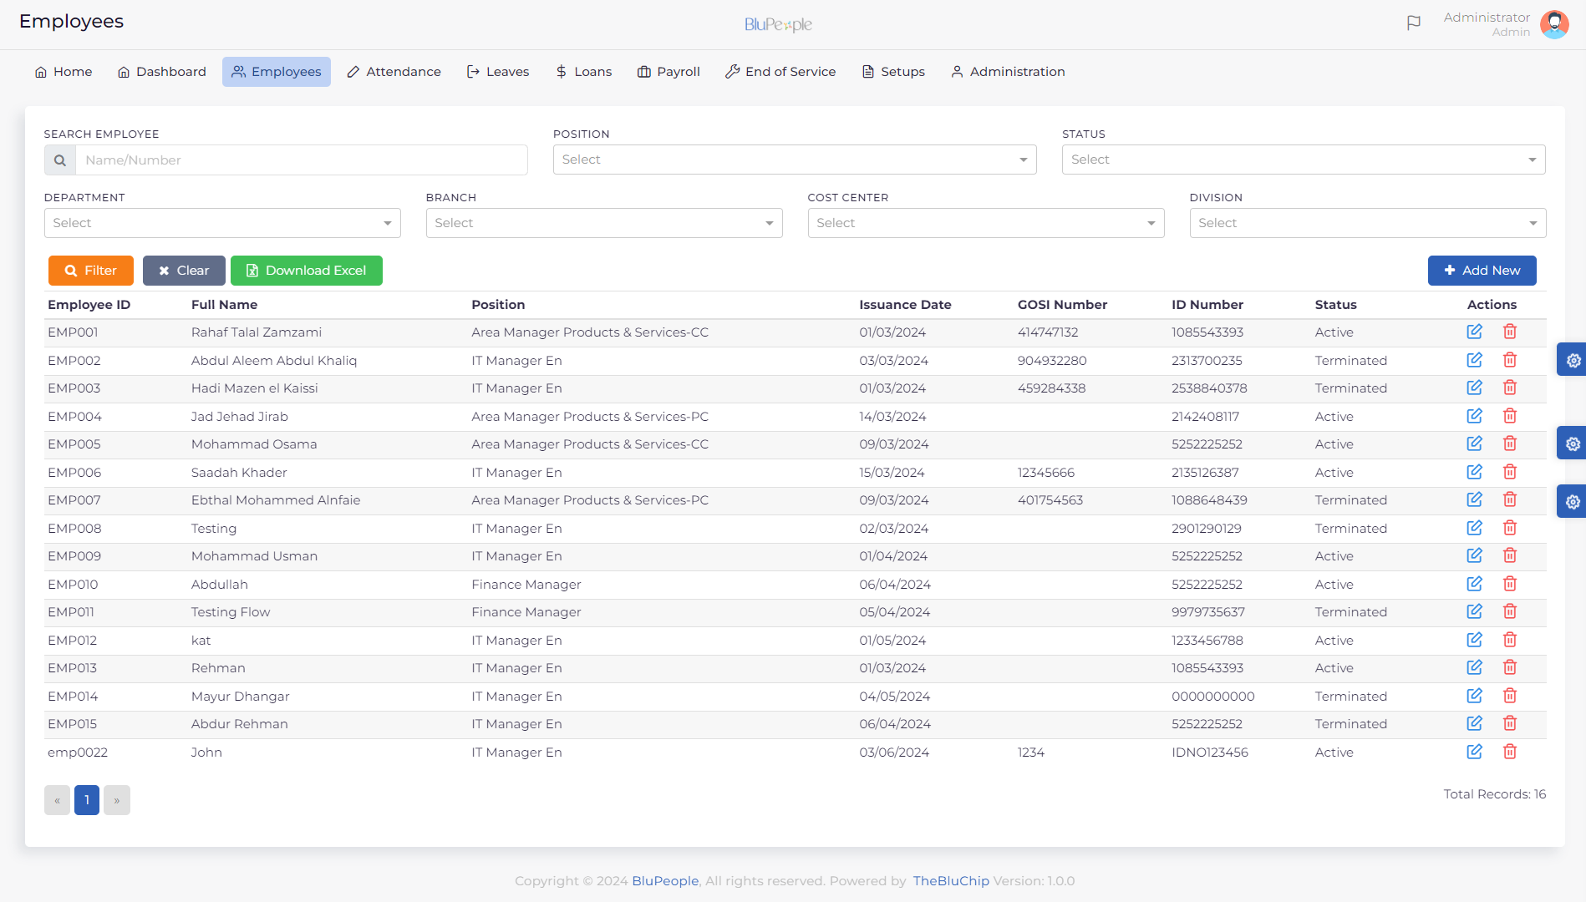Download the employee list as Excel
The height and width of the screenshot is (902, 1586).
point(306,271)
